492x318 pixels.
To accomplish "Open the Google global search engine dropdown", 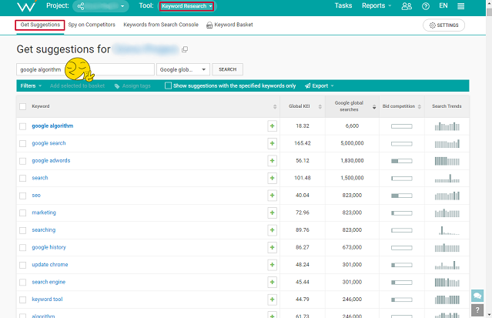I will (x=183, y=69).
